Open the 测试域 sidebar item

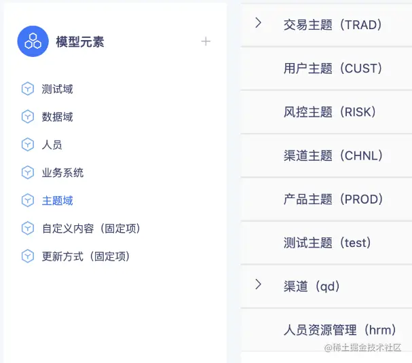coord(57,89)
